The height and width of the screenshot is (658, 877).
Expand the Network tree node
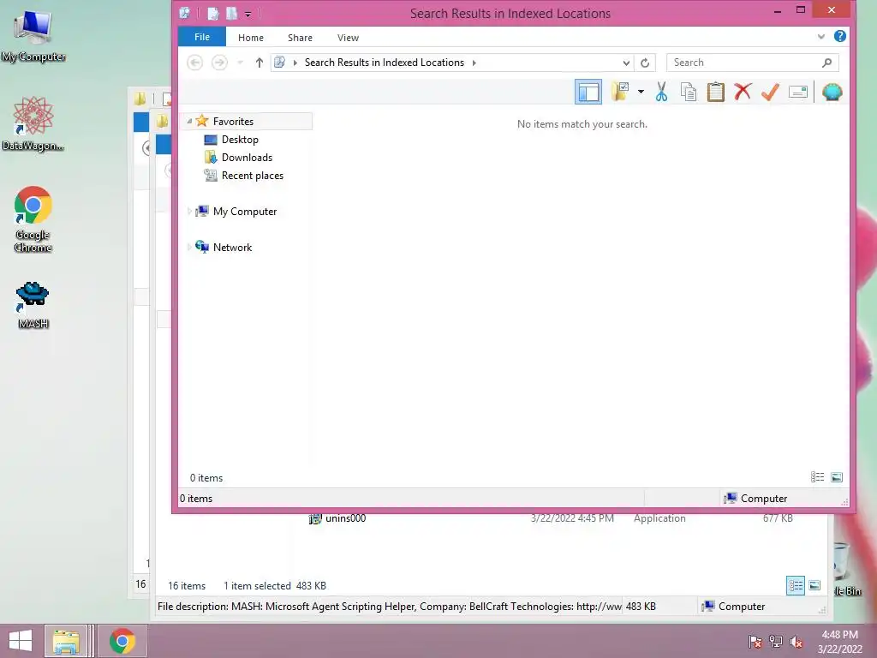click(189, 248)
